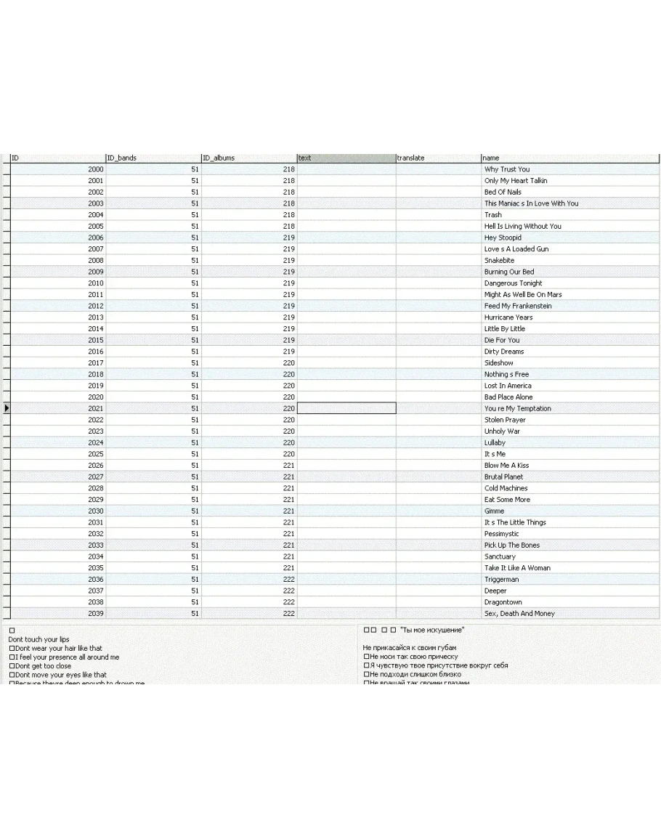Click the current-row arrow indicator for row 2021
The width and height of the screenshot is (661, 839).
tap(6, 408)
